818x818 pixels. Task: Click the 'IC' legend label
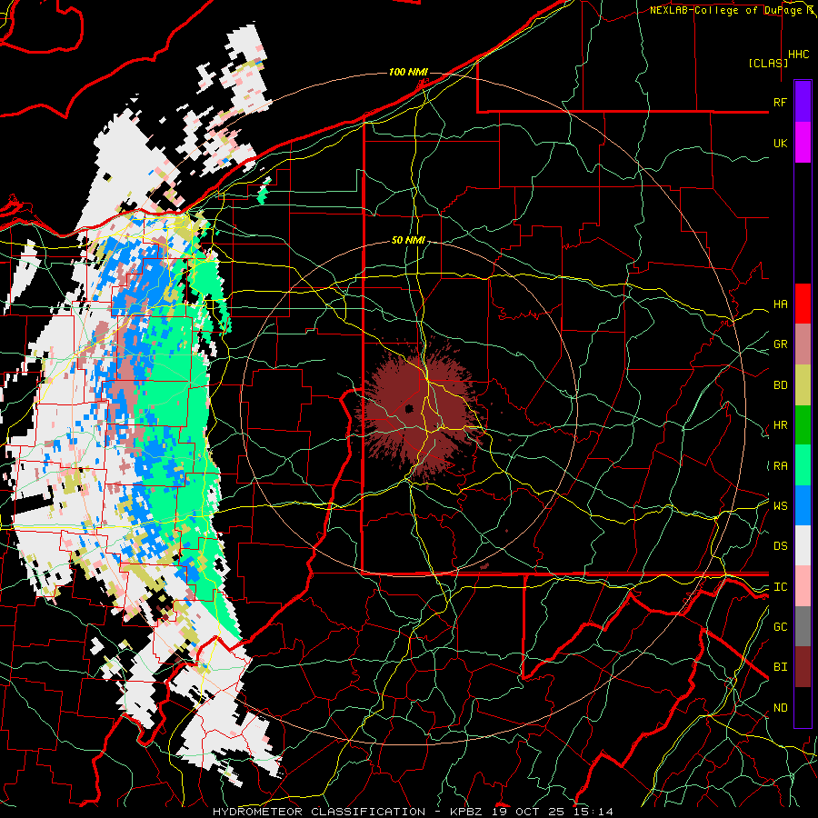780,587
